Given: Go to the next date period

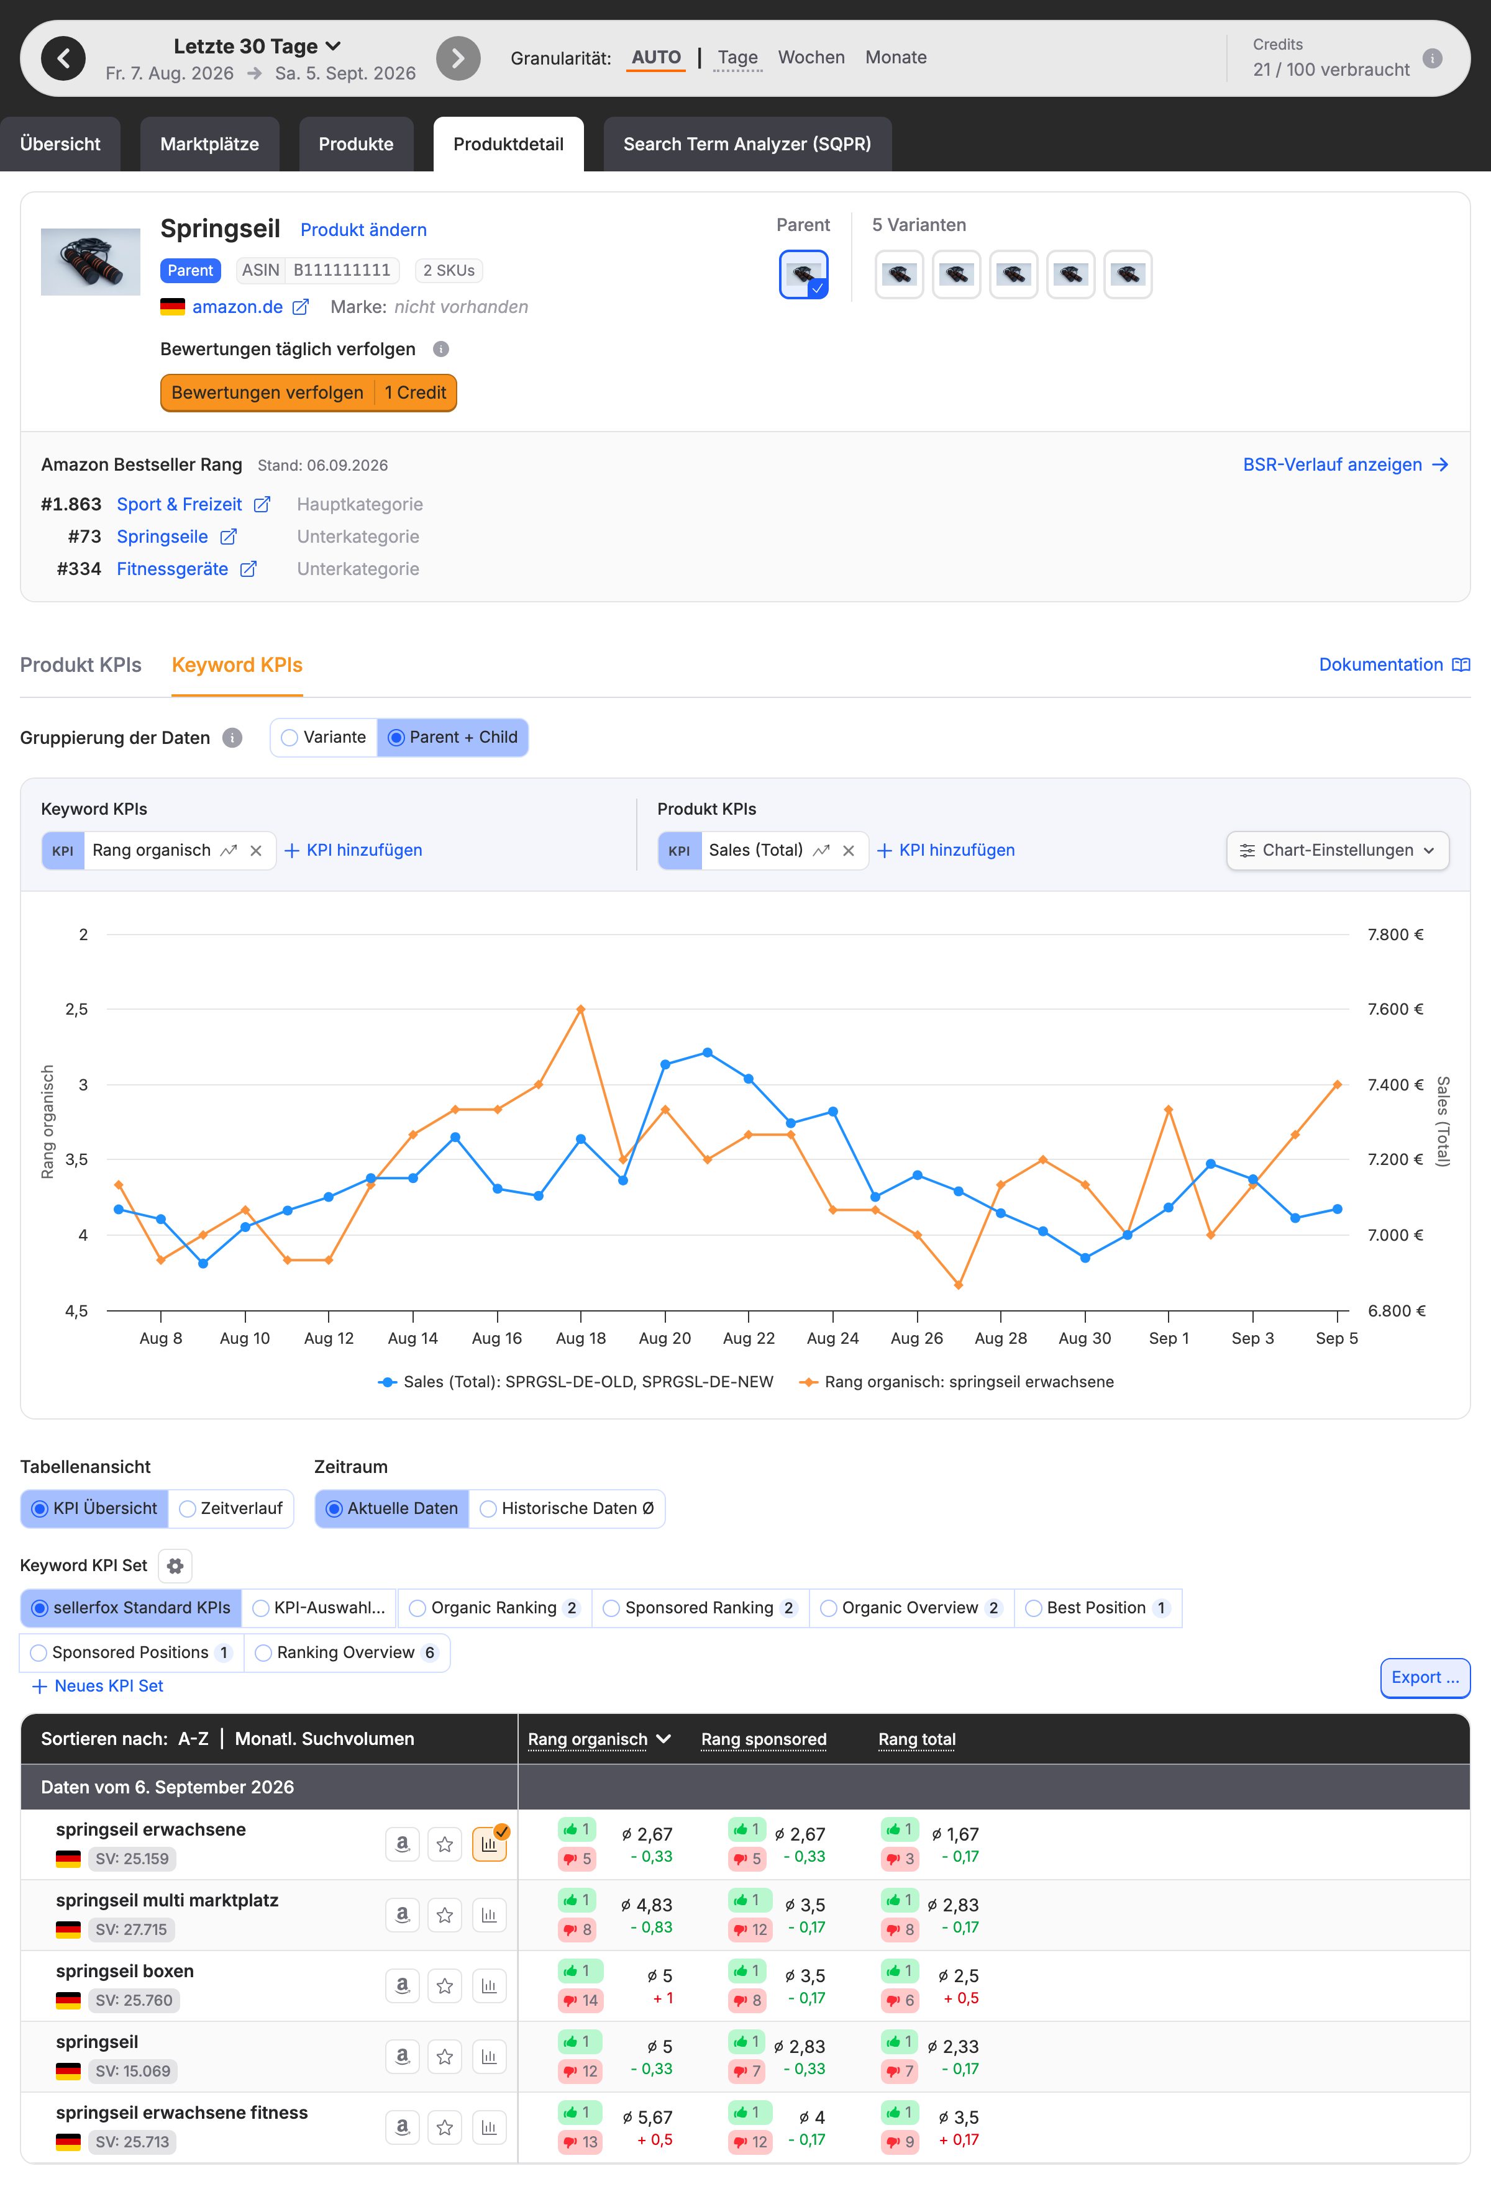Looking at the screenshot, I should point(458,59).
